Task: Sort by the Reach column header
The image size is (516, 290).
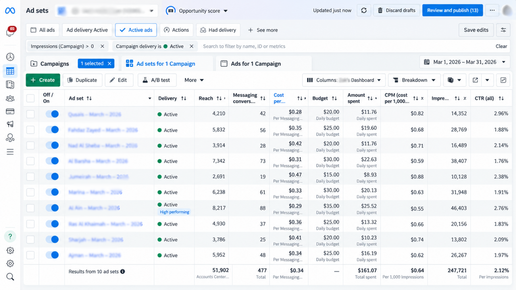Action: (206, 98)
